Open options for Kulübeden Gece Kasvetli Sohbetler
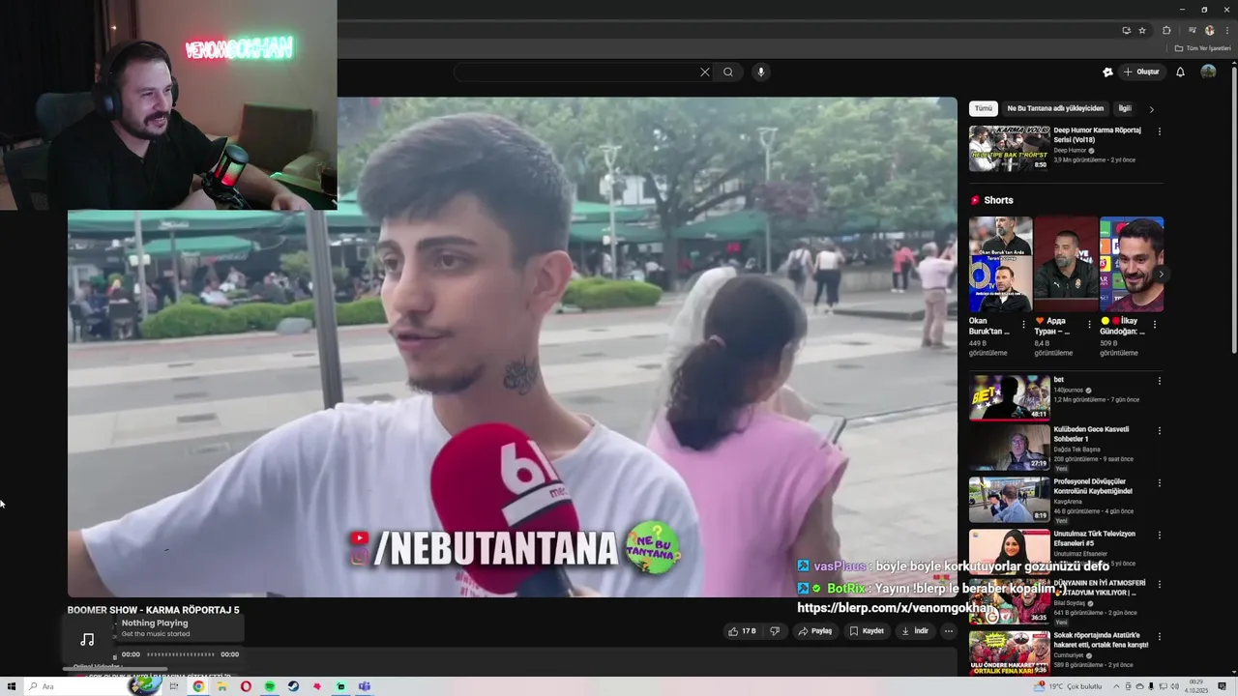Screen dimensions: 1238x696 (x=1160, y=431)
